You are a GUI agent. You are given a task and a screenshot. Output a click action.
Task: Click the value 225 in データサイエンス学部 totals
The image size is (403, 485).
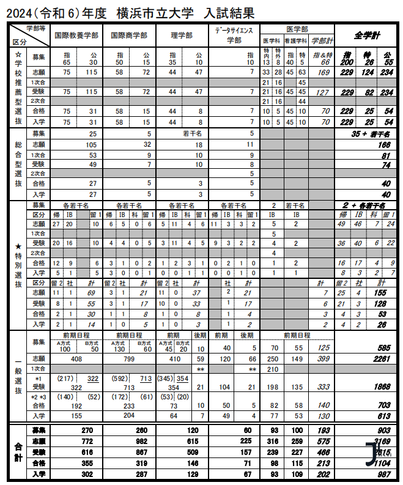[x=246, y=441]
